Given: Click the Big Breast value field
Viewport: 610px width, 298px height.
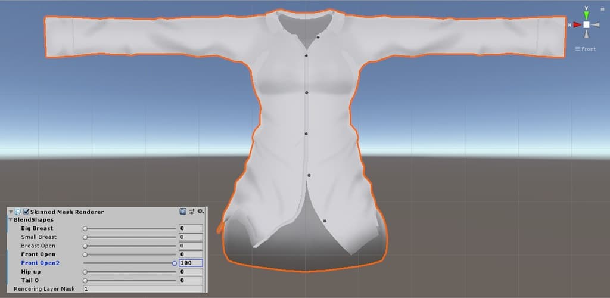Looking at the screenshot, I should [191, 228].
